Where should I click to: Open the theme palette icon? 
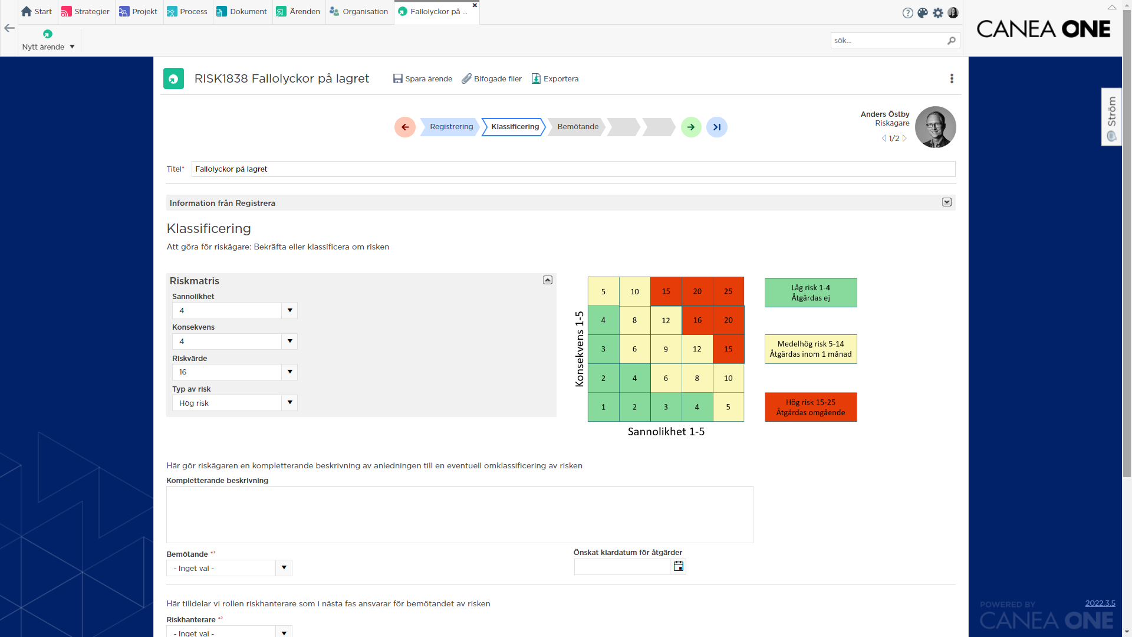pyautogui.click(x=923, y=12)
